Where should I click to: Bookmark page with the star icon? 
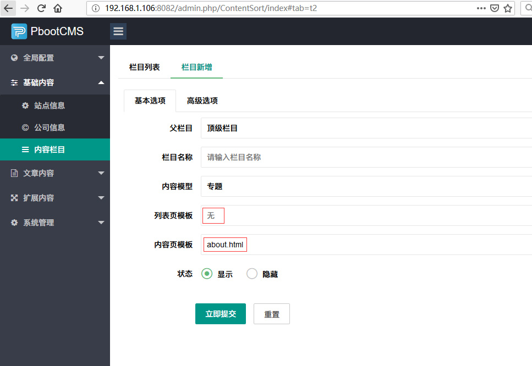tap(508, 8)
